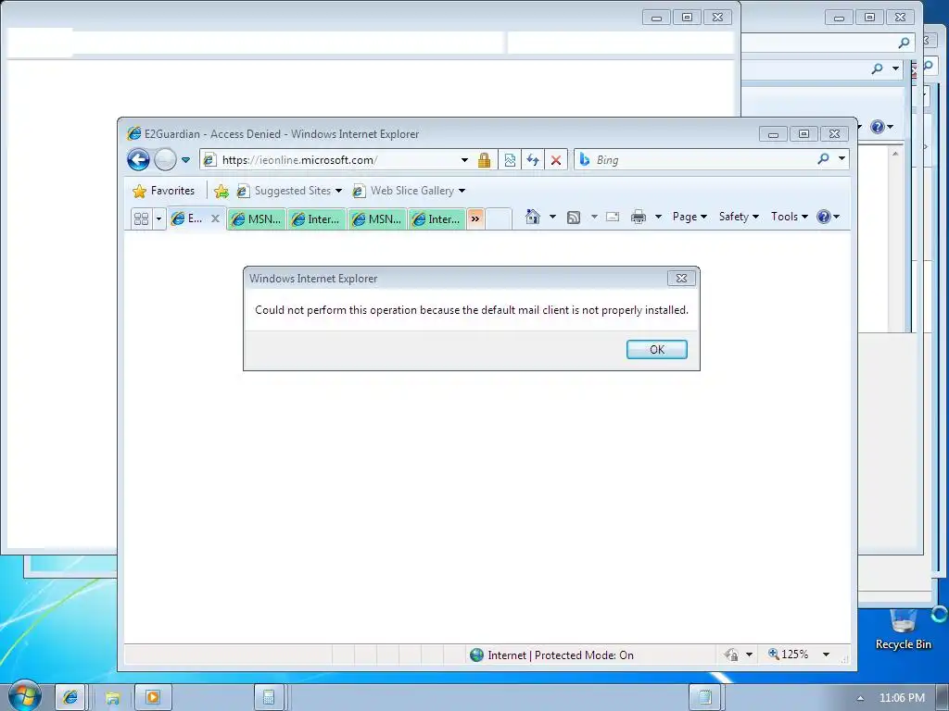Screen dimensions: 949x711
Task: Click Add to Favorites Bar icon
Action: click(221, 191)
